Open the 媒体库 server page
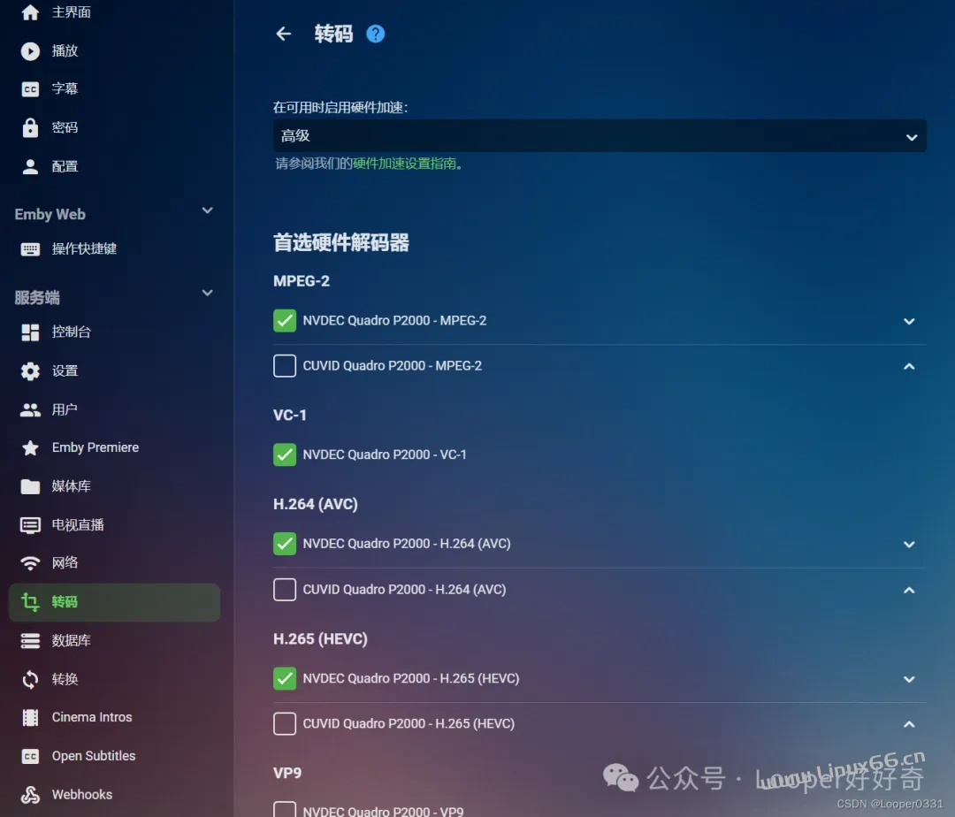 72,486
